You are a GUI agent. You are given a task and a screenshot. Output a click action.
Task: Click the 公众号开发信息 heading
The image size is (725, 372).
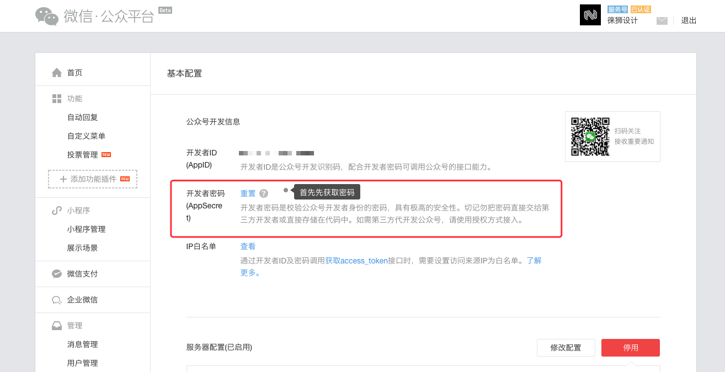213,122
